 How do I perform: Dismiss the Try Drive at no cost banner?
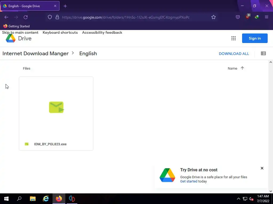point(262,168)
